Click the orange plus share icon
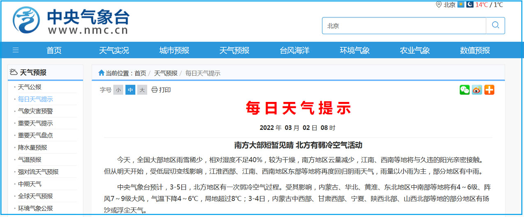 pyautogui.click(x=489, y=90)
